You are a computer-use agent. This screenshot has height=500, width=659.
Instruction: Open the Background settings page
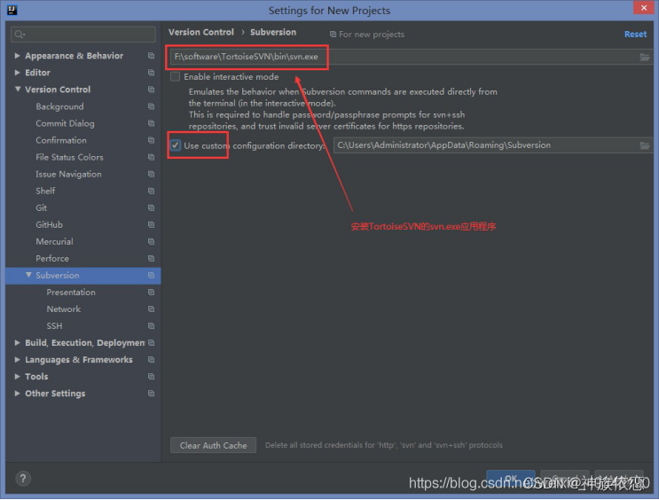(59, 106)
